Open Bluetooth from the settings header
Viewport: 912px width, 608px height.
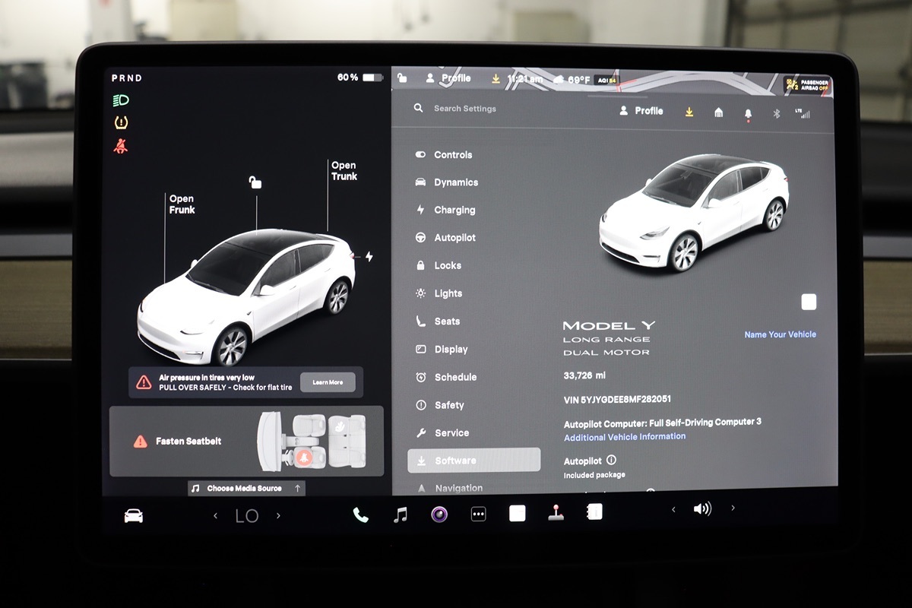(x=777, y=113)
